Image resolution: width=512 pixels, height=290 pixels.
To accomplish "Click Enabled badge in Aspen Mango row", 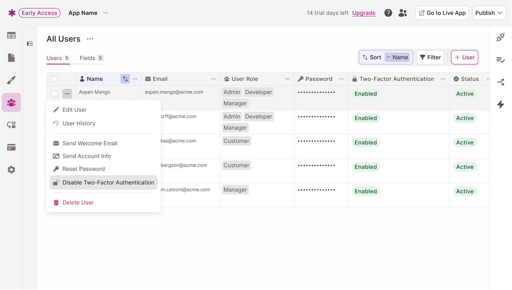I will coord(366,94).
